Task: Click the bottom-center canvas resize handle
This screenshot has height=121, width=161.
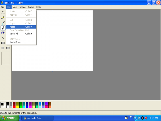Action: click(53, 71)
